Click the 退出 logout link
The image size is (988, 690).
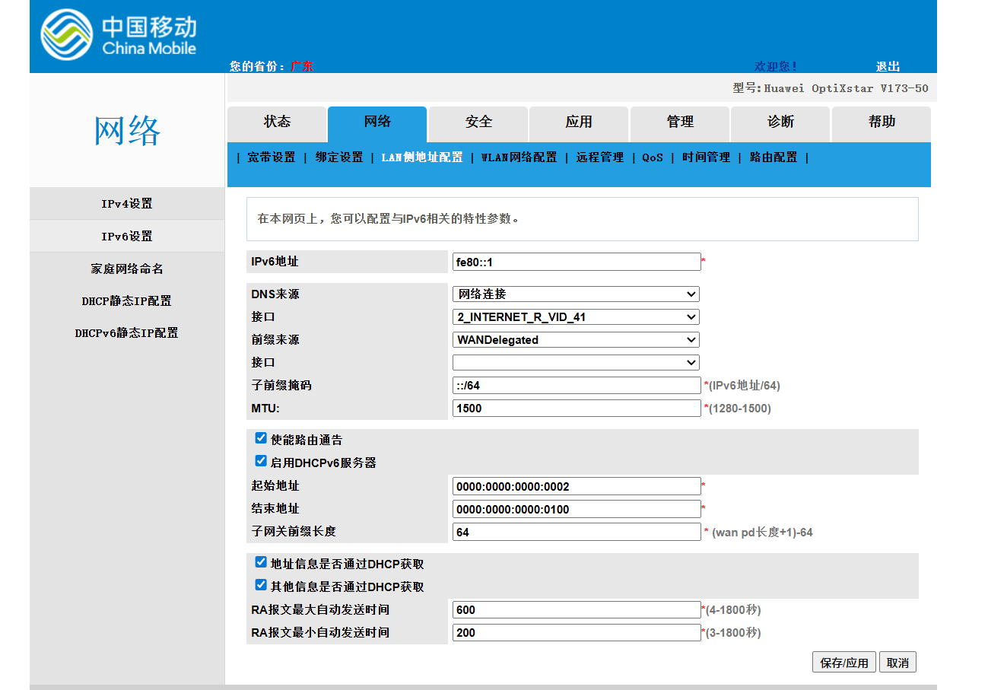pyautogui.click(x=888, y=66)
